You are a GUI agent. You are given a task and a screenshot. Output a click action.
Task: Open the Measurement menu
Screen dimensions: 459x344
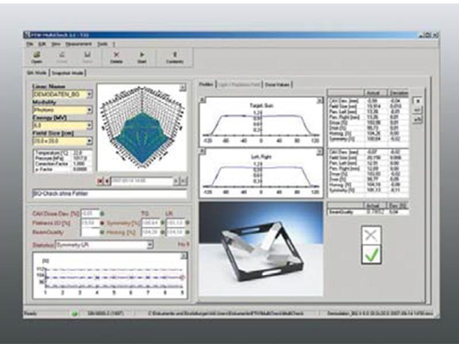[x=79, y=44]
